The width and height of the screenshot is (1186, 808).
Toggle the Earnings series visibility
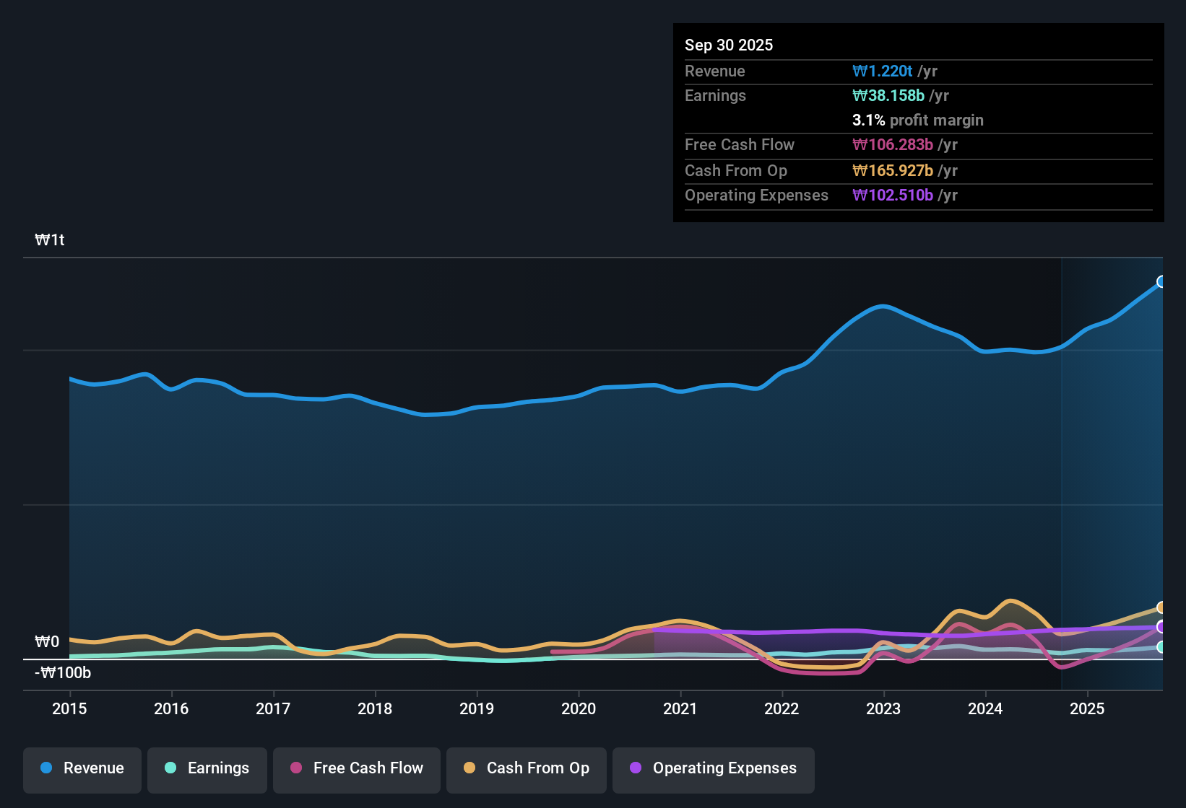coord(207,768)
